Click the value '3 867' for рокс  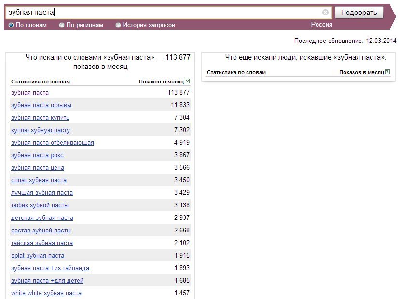182,155
